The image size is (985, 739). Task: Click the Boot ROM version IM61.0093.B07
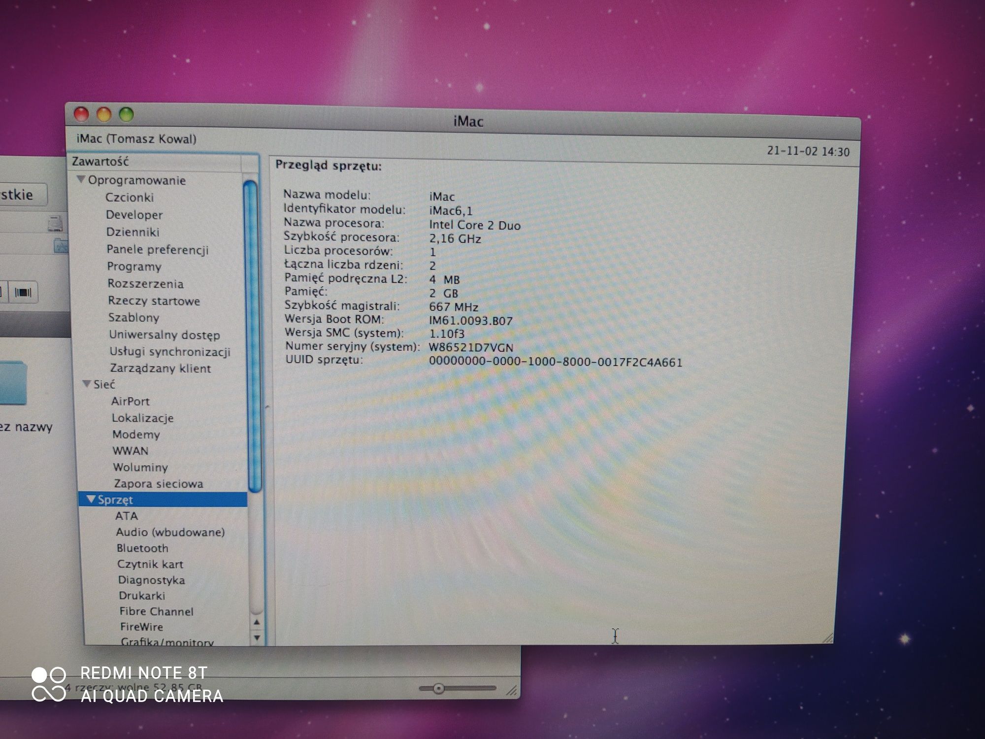pos(471,321)
